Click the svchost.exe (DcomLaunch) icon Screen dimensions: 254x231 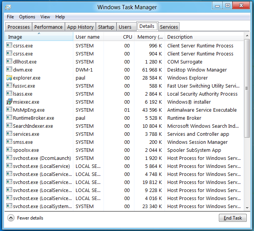9,158
